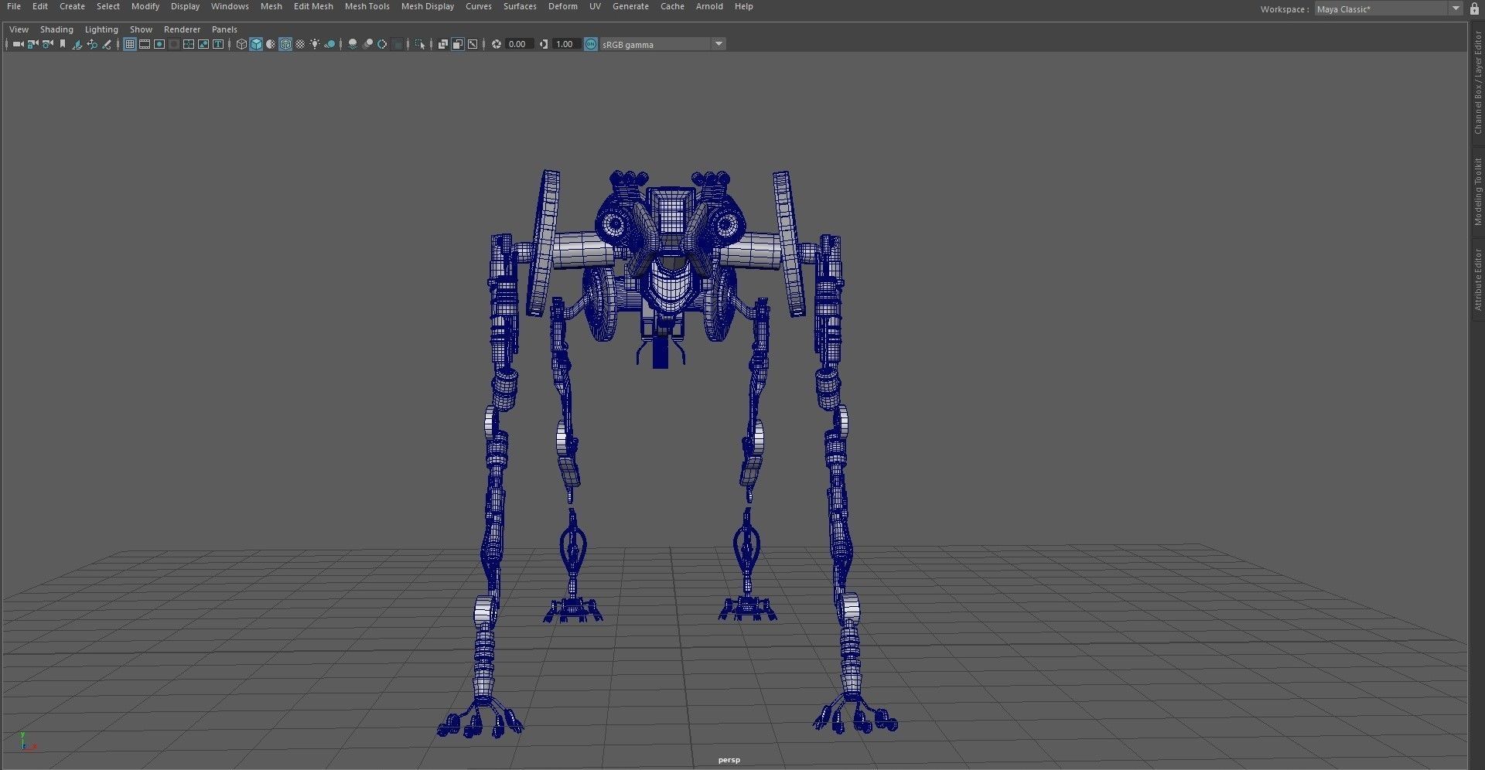Screen dimensions: 1485x770
Task: Toggle the viewport Grid display
Action: point(130,44)
